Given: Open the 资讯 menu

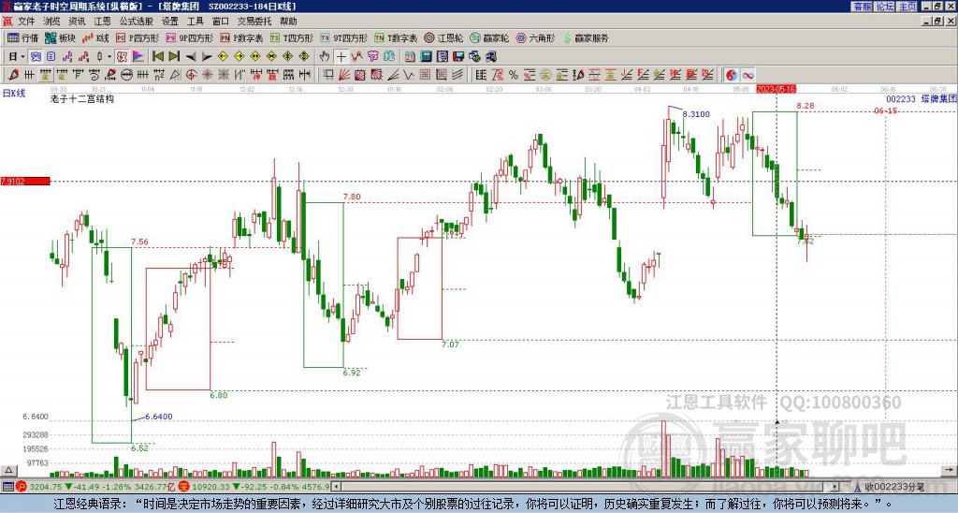Looking at the screenshot, I should tap(77, 22).
